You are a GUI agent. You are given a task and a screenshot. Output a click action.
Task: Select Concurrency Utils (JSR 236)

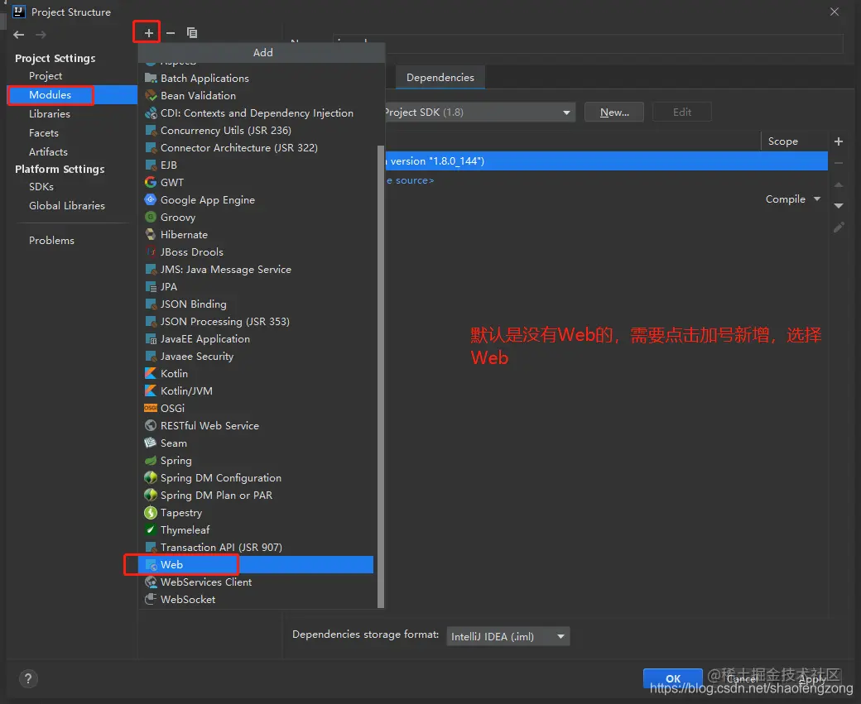[x=256, y=130]
